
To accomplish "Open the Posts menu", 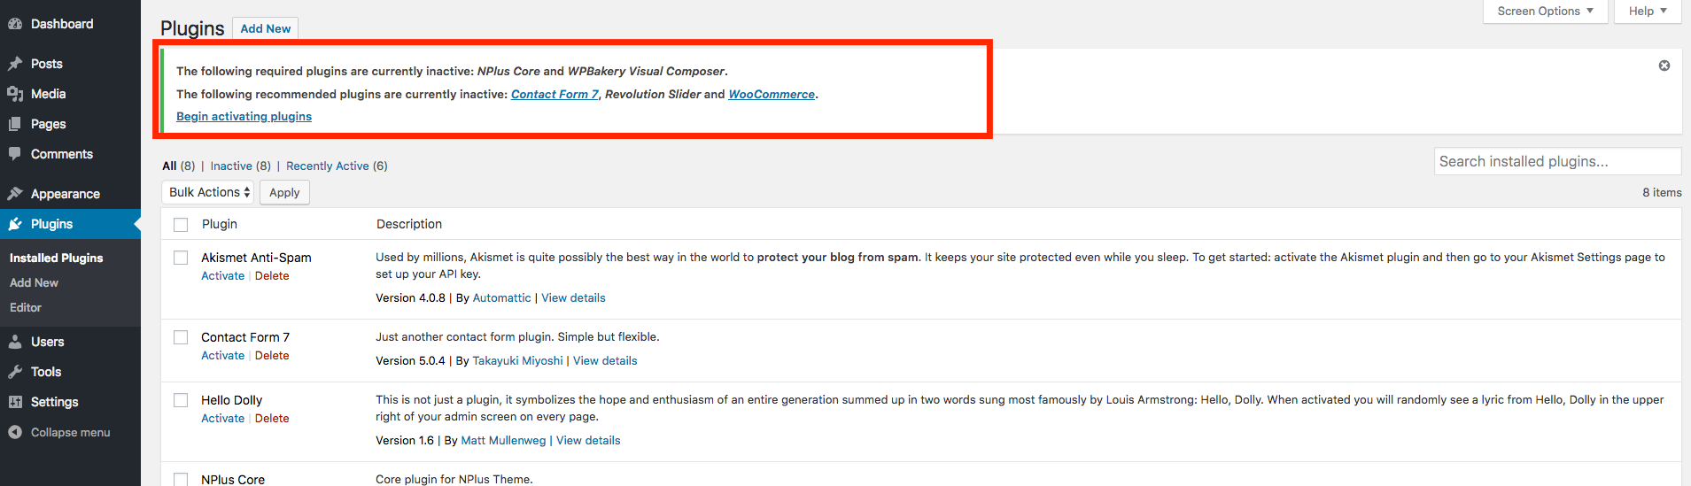I will [47, 64].
